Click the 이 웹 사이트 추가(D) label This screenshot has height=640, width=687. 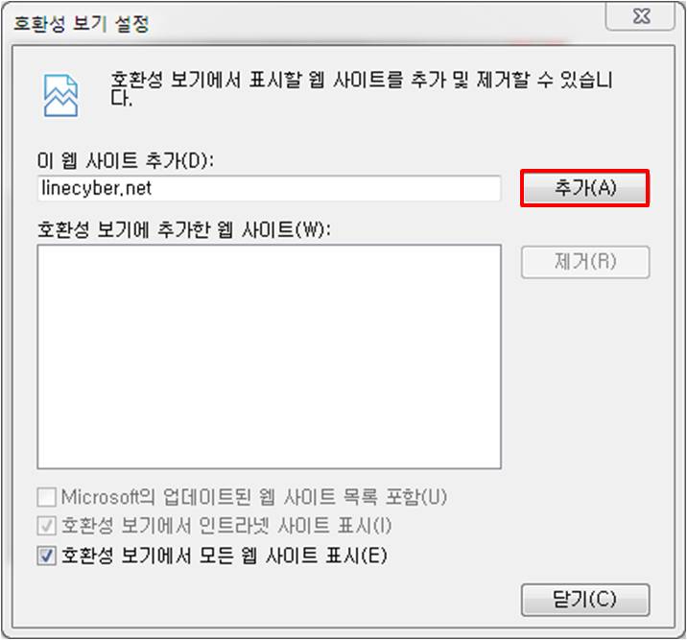126,160
